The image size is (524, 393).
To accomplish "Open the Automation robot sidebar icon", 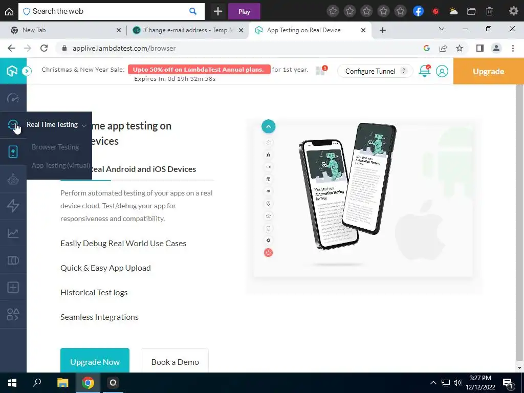I will 13,179.
